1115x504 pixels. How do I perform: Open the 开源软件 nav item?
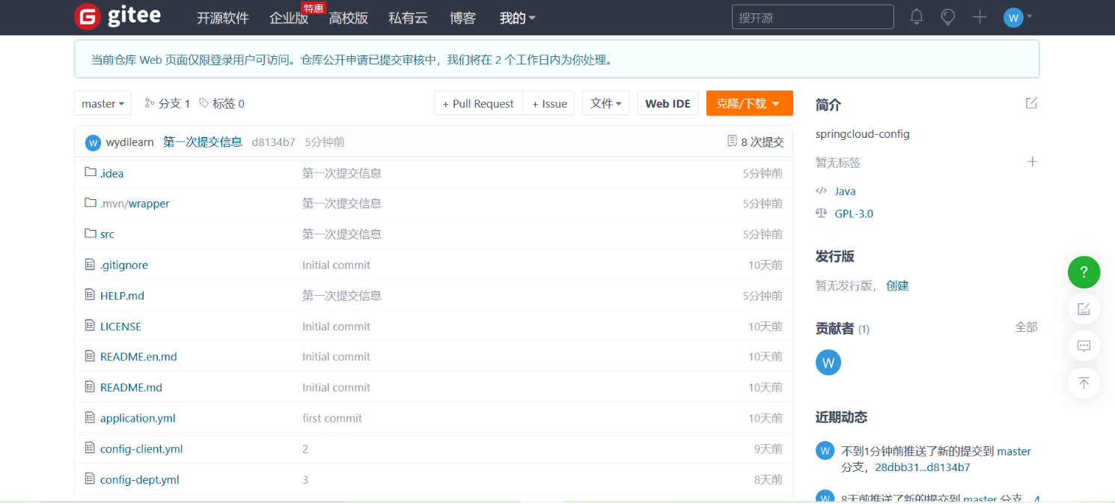click(x=222, y=18)
